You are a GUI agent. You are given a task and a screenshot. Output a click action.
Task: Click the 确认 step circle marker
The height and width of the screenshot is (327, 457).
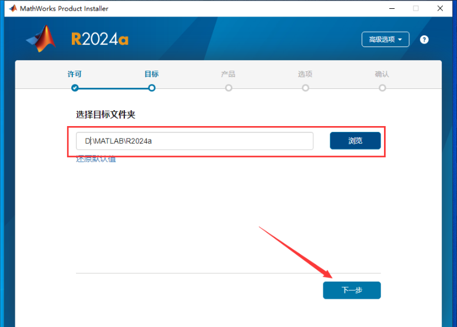click(x=382, y=88)
